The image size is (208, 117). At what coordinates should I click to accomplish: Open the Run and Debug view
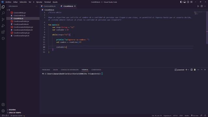pos(3,26)
